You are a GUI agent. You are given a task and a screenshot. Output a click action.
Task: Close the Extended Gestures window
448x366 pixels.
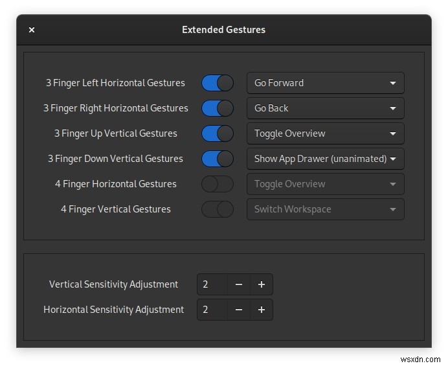pos(32,30)
